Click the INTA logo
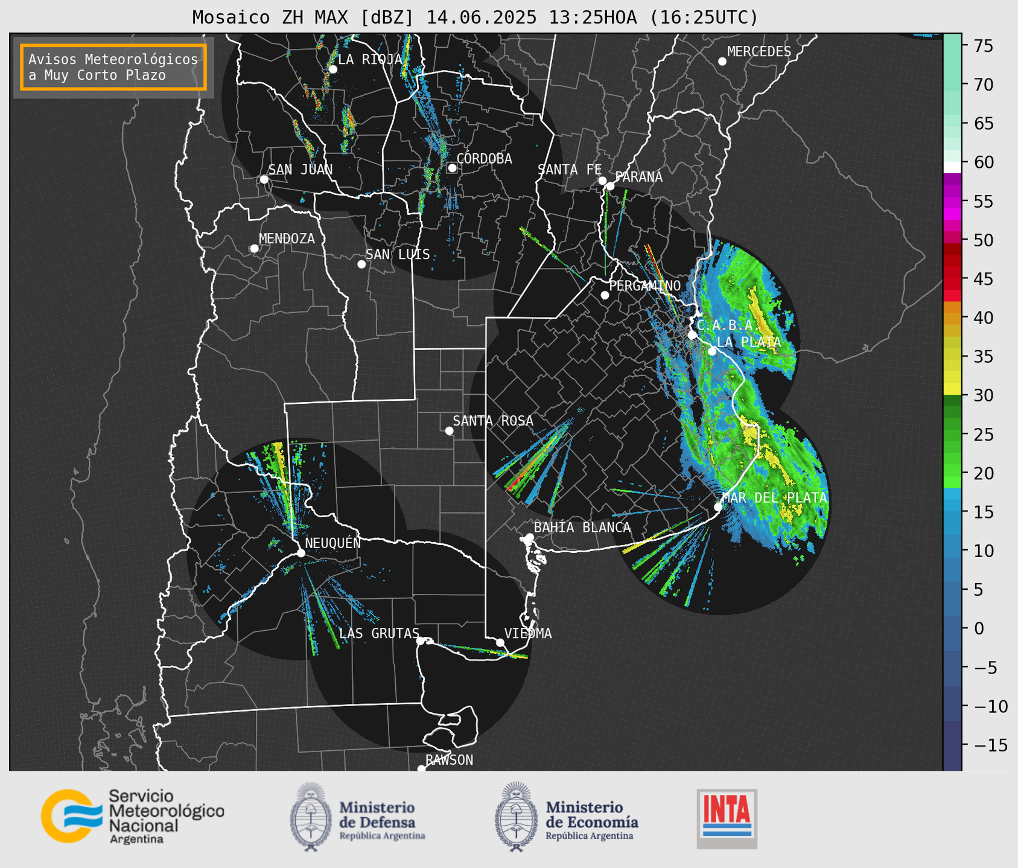The width and height of the screenshot is (1018, 868). 727,819
